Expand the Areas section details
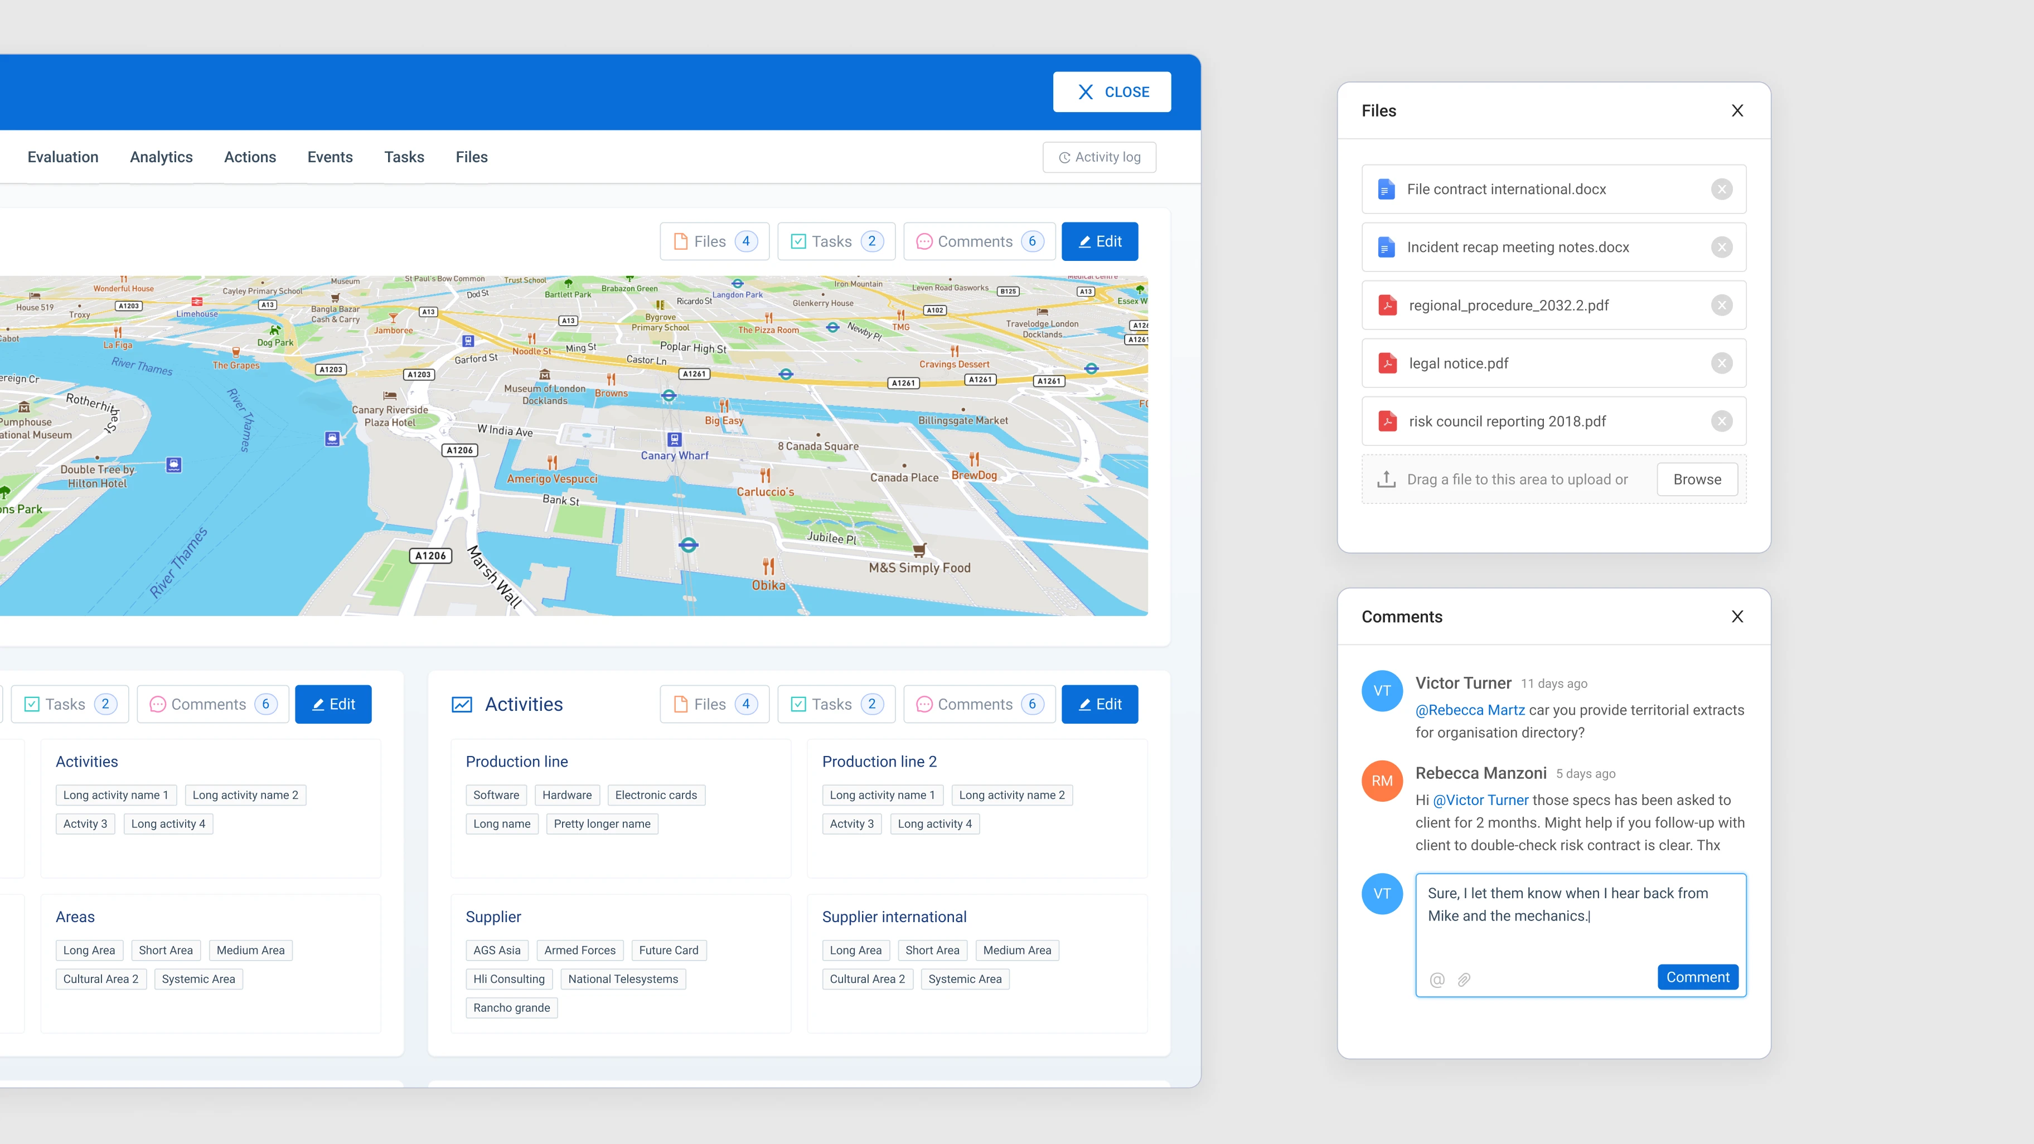The height and width of the screenshot is (1144, 2034). pos(76,916)
